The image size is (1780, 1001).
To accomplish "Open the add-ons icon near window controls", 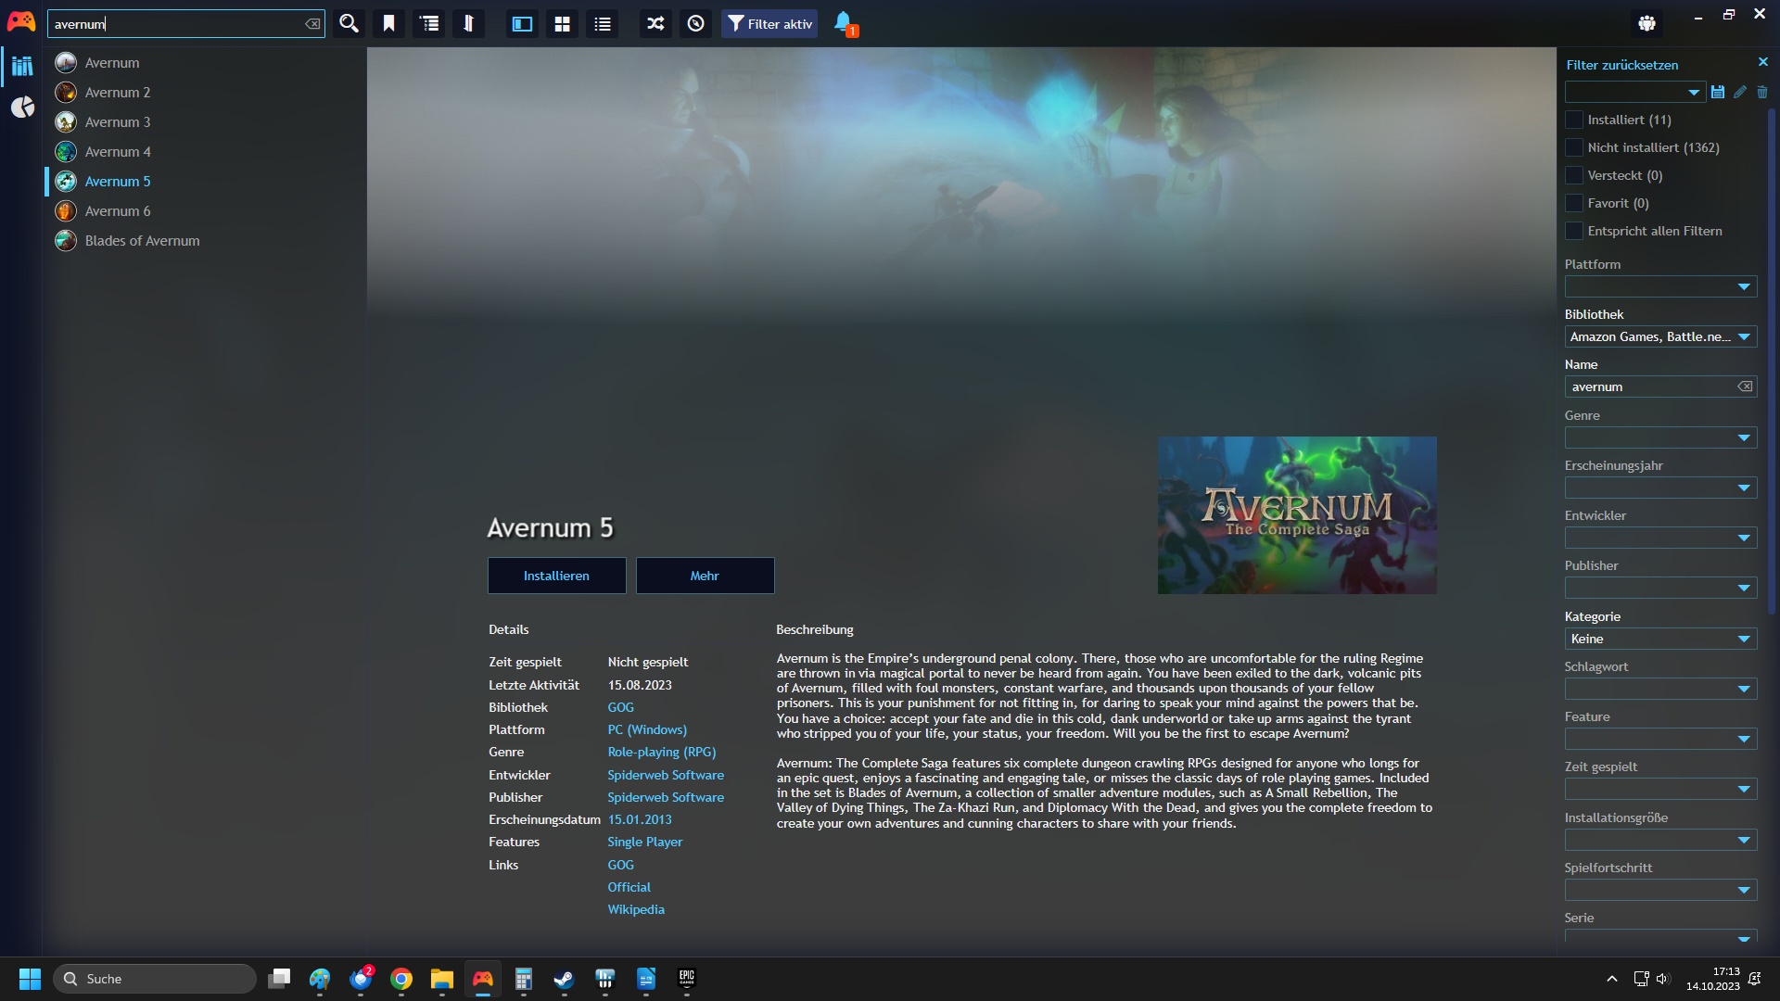I will pos(1646,23).
